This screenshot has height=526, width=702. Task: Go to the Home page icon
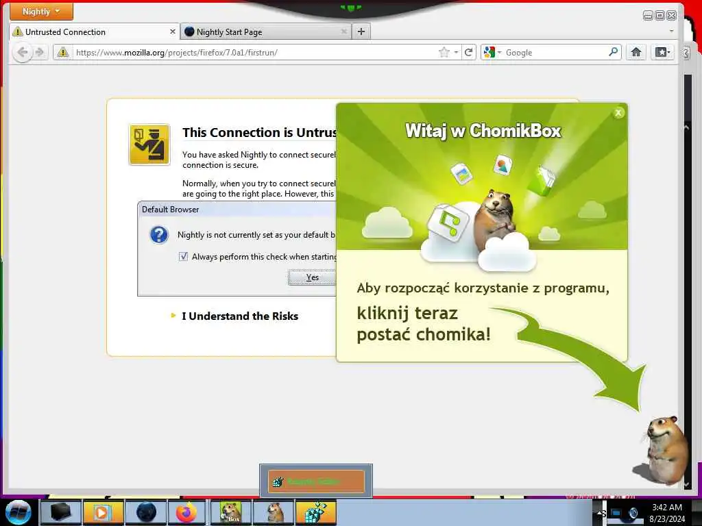coord(636,52)
